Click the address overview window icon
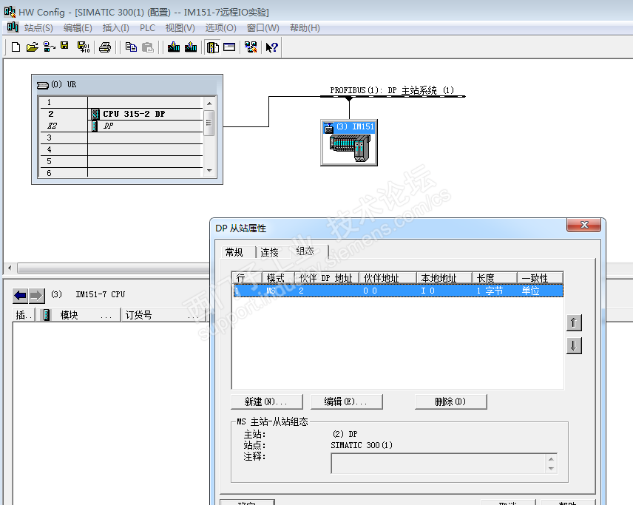 [229, 47]
